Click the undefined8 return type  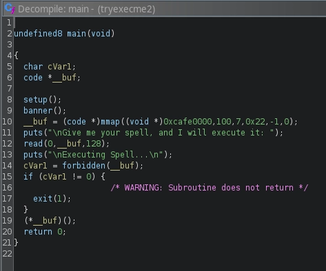(38, 34)
